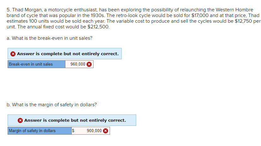Screen dimensions: 261x146
Task: Click question b about margin of safety
Action: 52,105
